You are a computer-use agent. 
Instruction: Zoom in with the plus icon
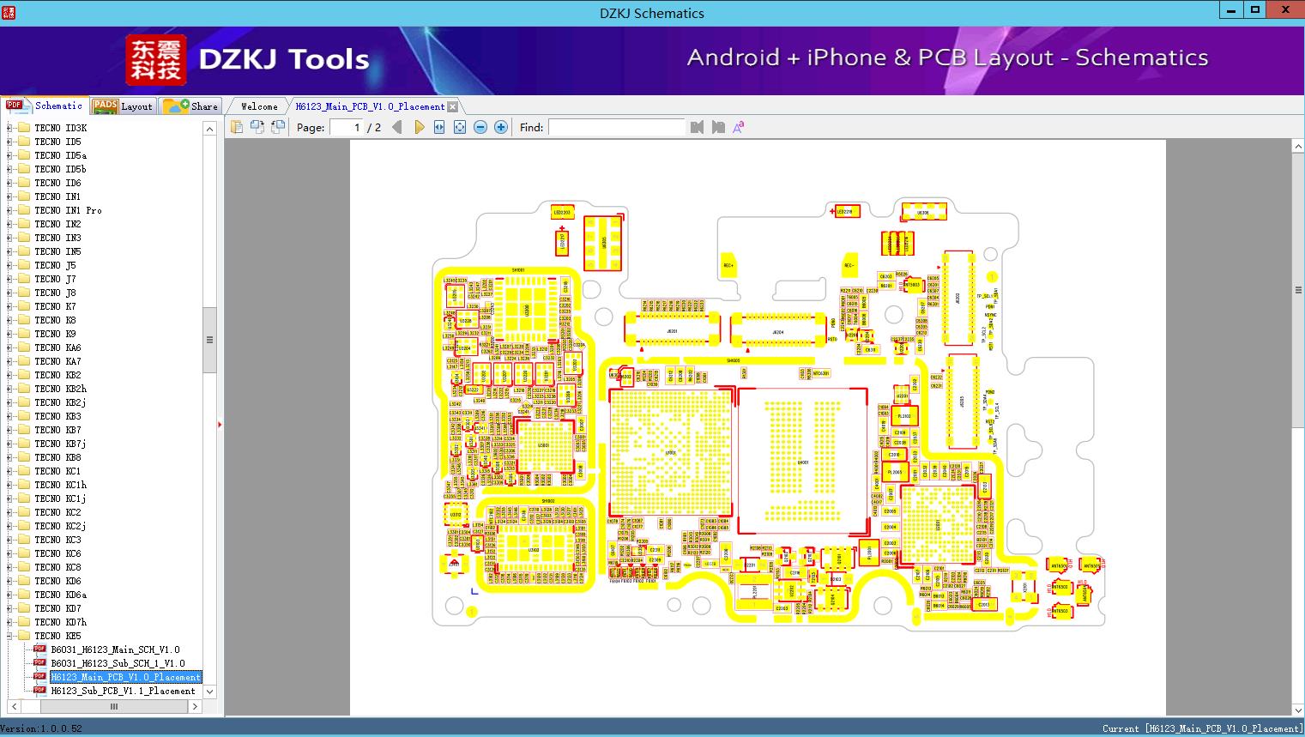[x=501, y=127]
